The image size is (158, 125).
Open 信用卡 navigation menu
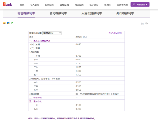pos(107,5)
